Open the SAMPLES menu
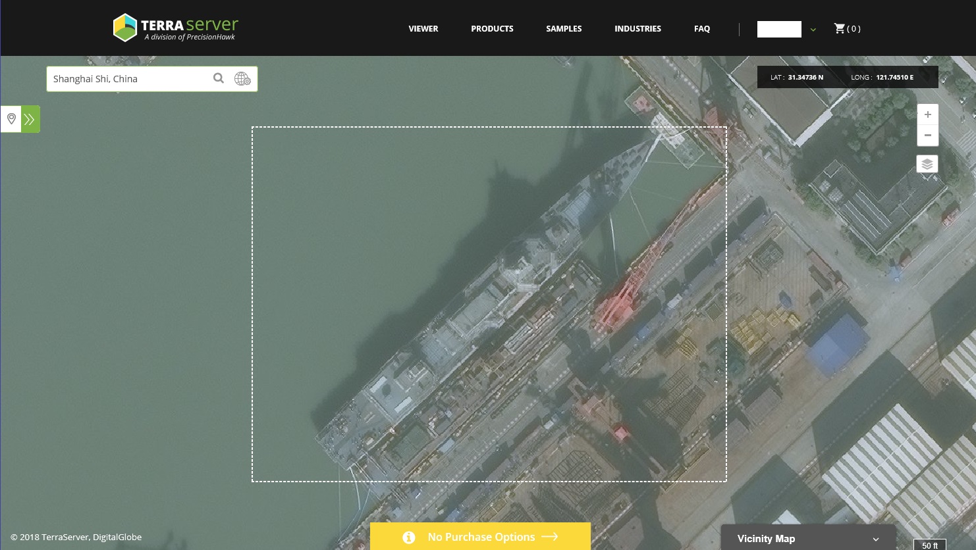This screenshot has width=976, height=550. click(x=564, y=29)
